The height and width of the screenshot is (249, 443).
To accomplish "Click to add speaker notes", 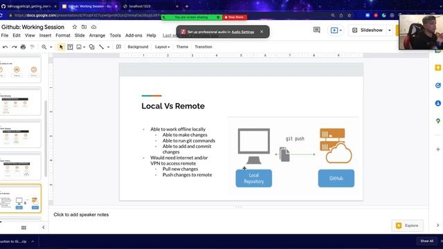I will coord(81,214).
